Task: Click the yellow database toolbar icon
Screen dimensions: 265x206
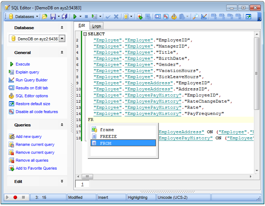Action: (x=126, y=17)
